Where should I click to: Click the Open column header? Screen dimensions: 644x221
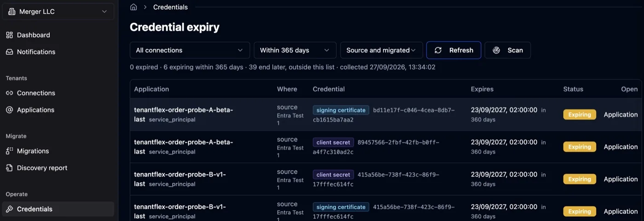tap(629, 89)
